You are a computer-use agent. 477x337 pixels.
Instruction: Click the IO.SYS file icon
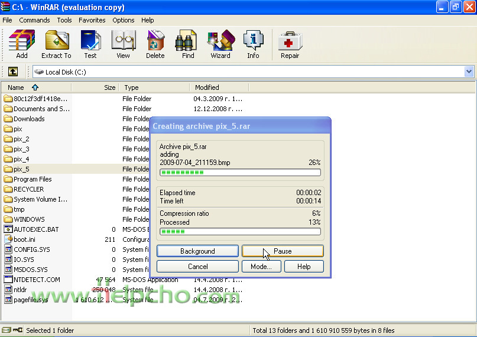8,260
